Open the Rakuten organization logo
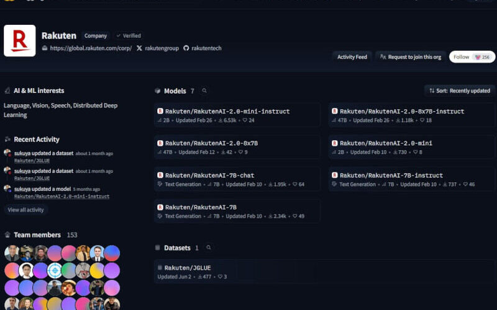 click(20, 40)
